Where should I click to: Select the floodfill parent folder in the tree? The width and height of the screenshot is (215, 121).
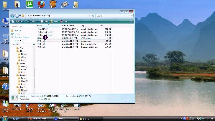(x=21, y=75)
